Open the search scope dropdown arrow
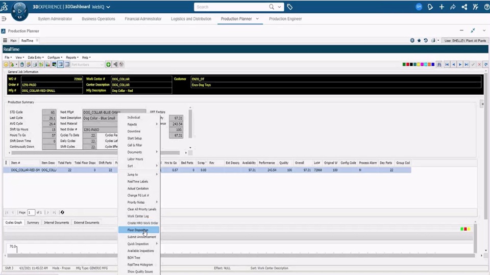Image resolution: width=490 pixels, height=275 pixels. 279,7
